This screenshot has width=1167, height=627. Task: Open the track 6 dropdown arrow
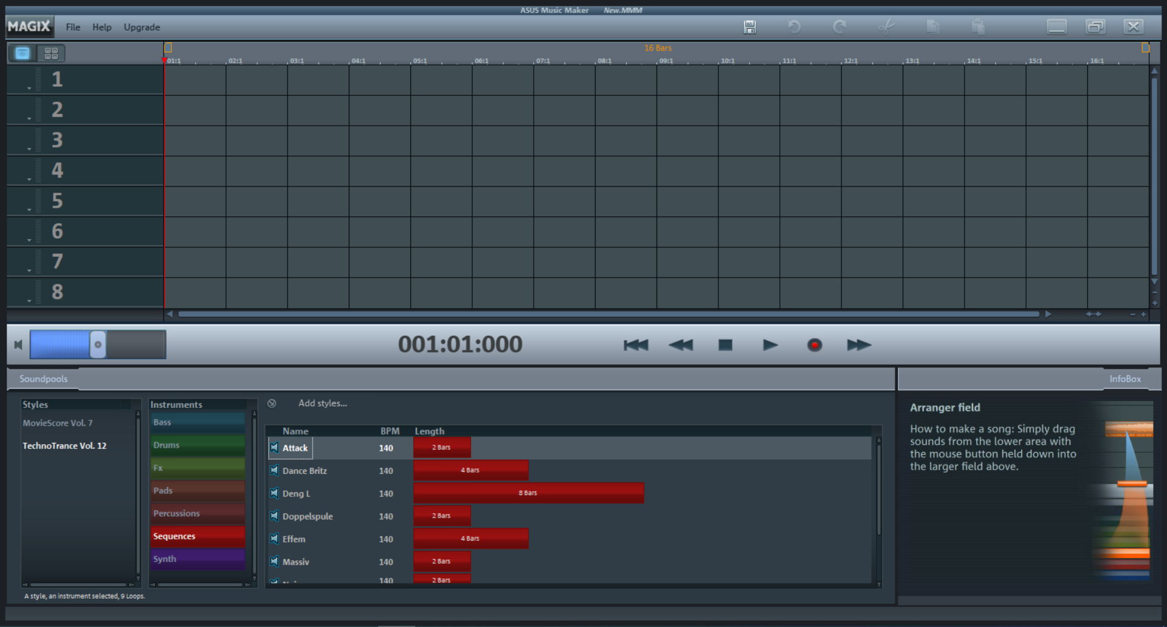(x=29, y=241)
